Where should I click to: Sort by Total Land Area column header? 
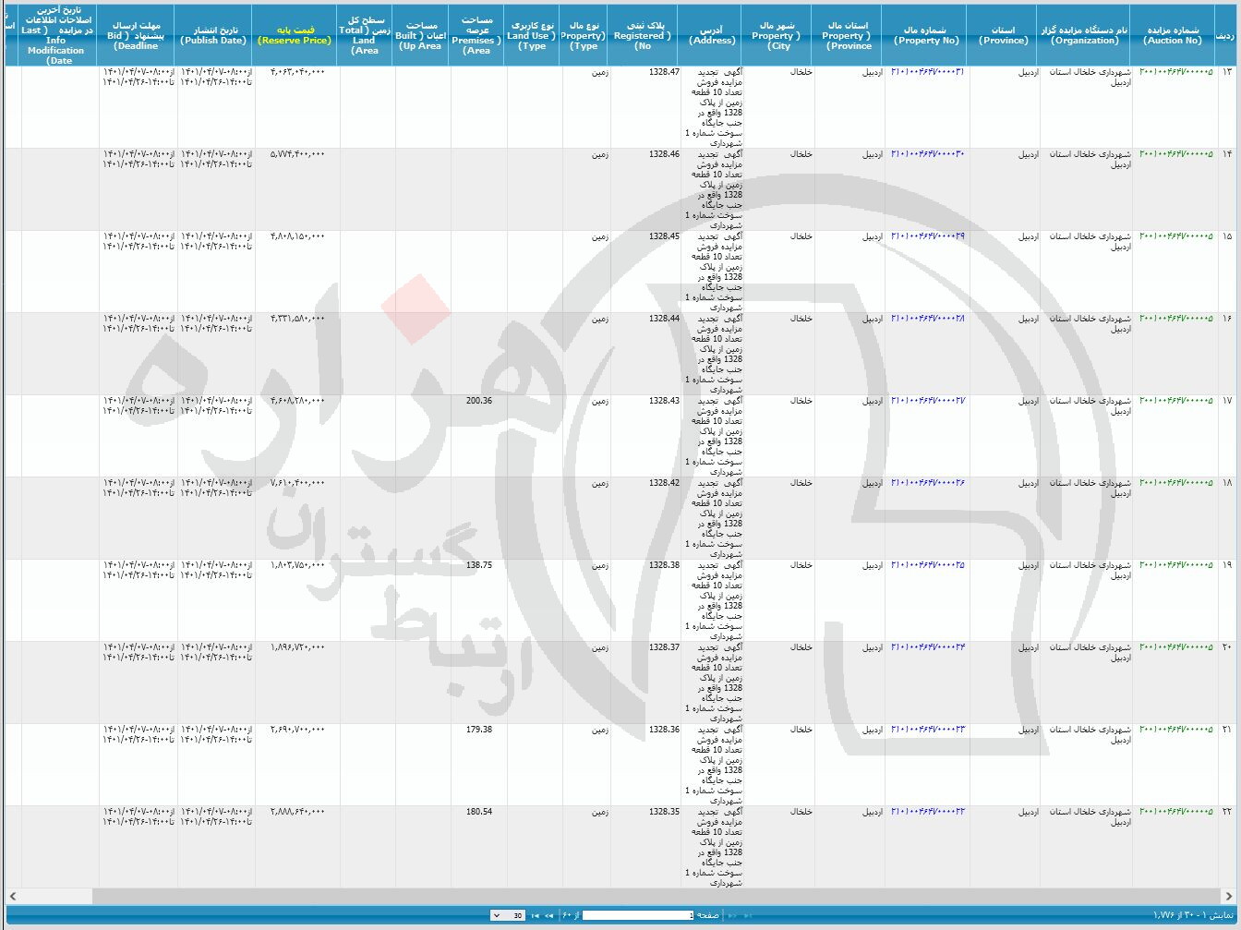(x=366, y=34)
